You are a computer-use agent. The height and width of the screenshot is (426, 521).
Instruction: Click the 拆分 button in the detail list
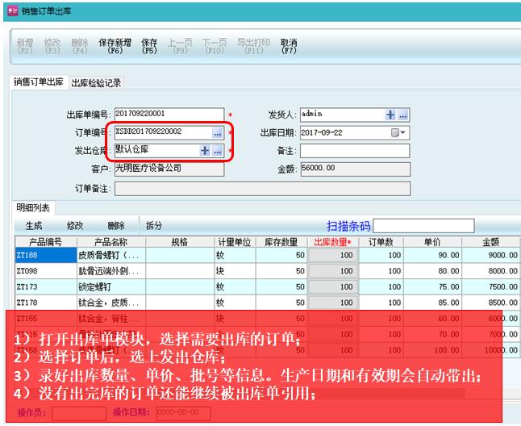(x=154, y=226)
